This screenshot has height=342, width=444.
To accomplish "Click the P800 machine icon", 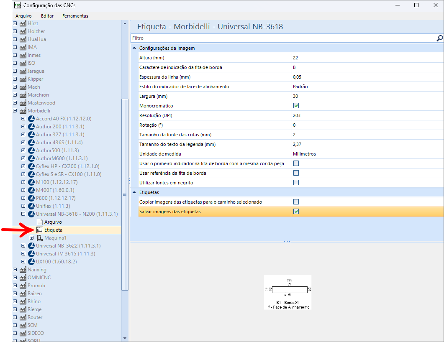I will click(31, 198).
